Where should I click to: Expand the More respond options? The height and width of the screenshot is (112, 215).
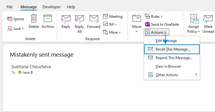coord(112,32)
